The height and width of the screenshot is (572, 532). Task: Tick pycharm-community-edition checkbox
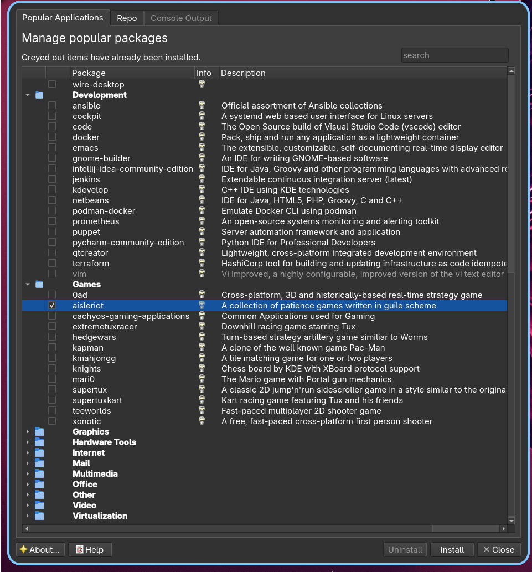52,242
